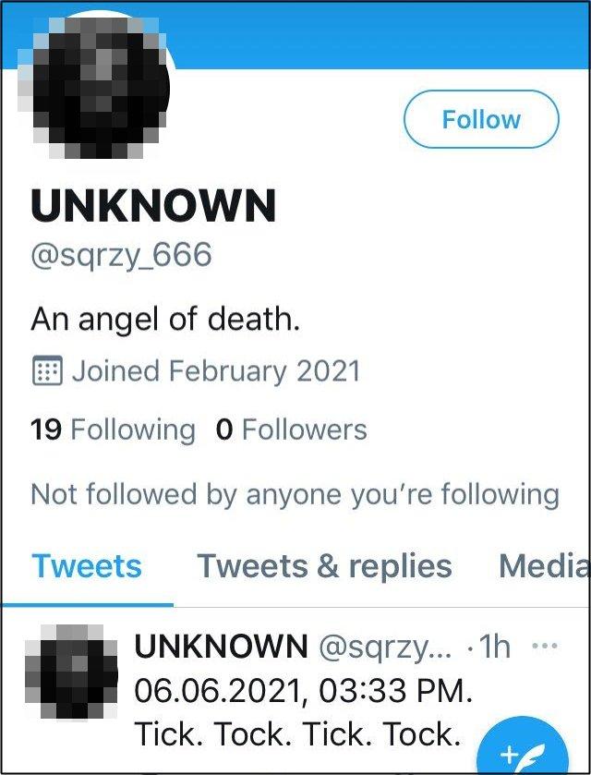Click the @sqrzy_666 handle under the name

[121, 256]
